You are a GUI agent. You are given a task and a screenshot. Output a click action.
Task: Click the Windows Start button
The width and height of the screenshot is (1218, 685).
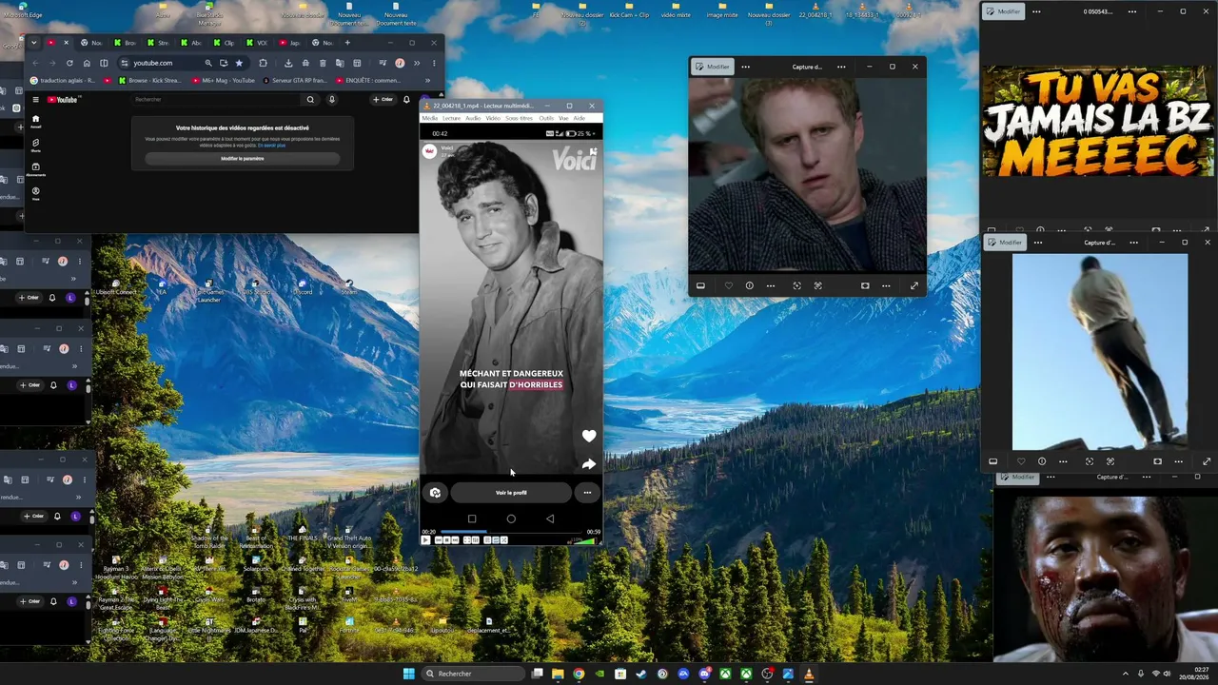coord(409,674)
